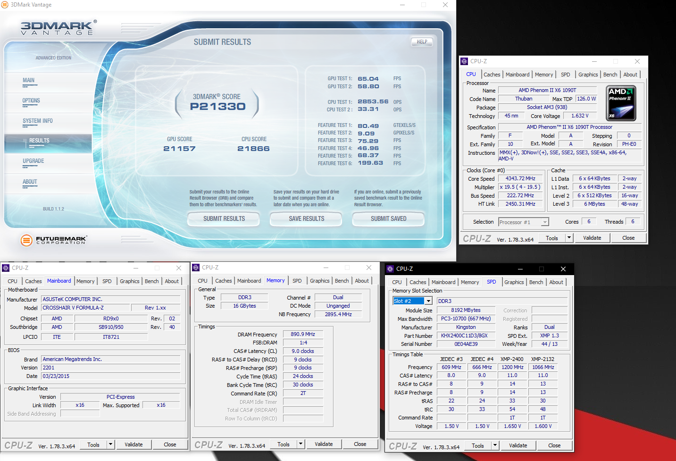Click the SUBMIT RESULTS button

(x=224, y=219)
